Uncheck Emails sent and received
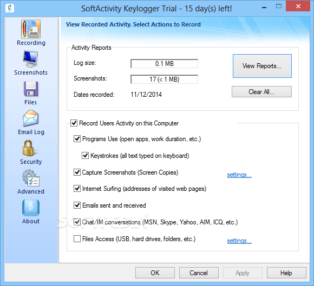314x286 pixels. coord(77,205)
